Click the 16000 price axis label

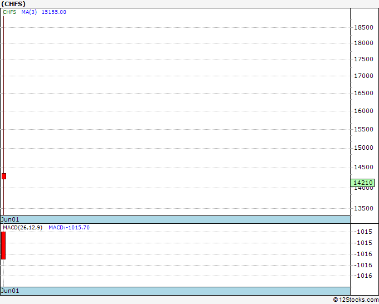[363, 111]
